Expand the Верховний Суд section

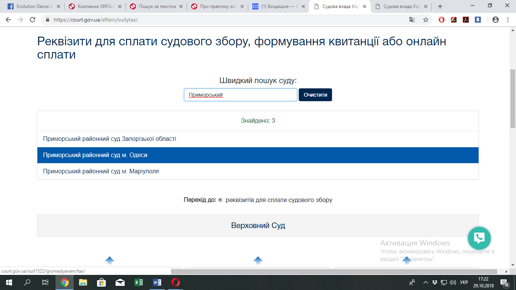(x=258, y=225)
